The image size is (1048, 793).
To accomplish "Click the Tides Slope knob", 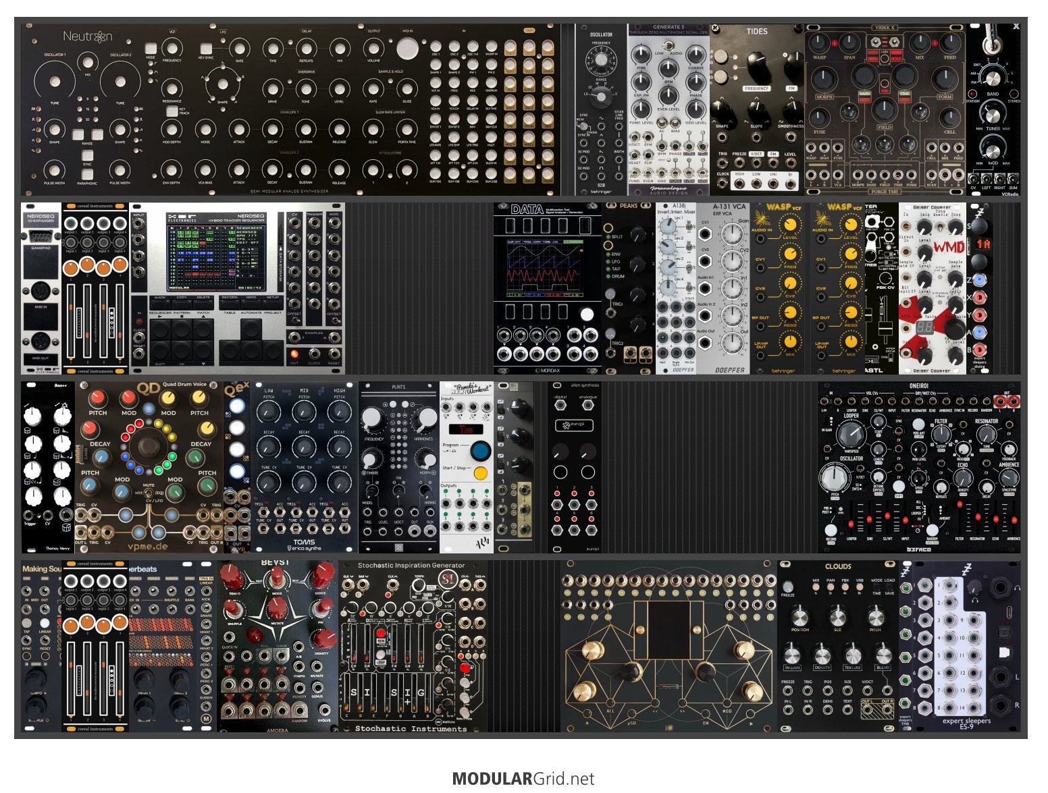I will [x=757, y=111].
